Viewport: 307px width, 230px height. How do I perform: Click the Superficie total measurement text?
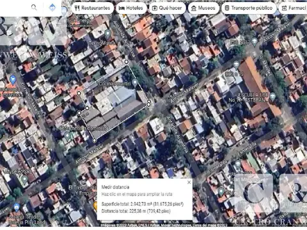tap(143, 204)
